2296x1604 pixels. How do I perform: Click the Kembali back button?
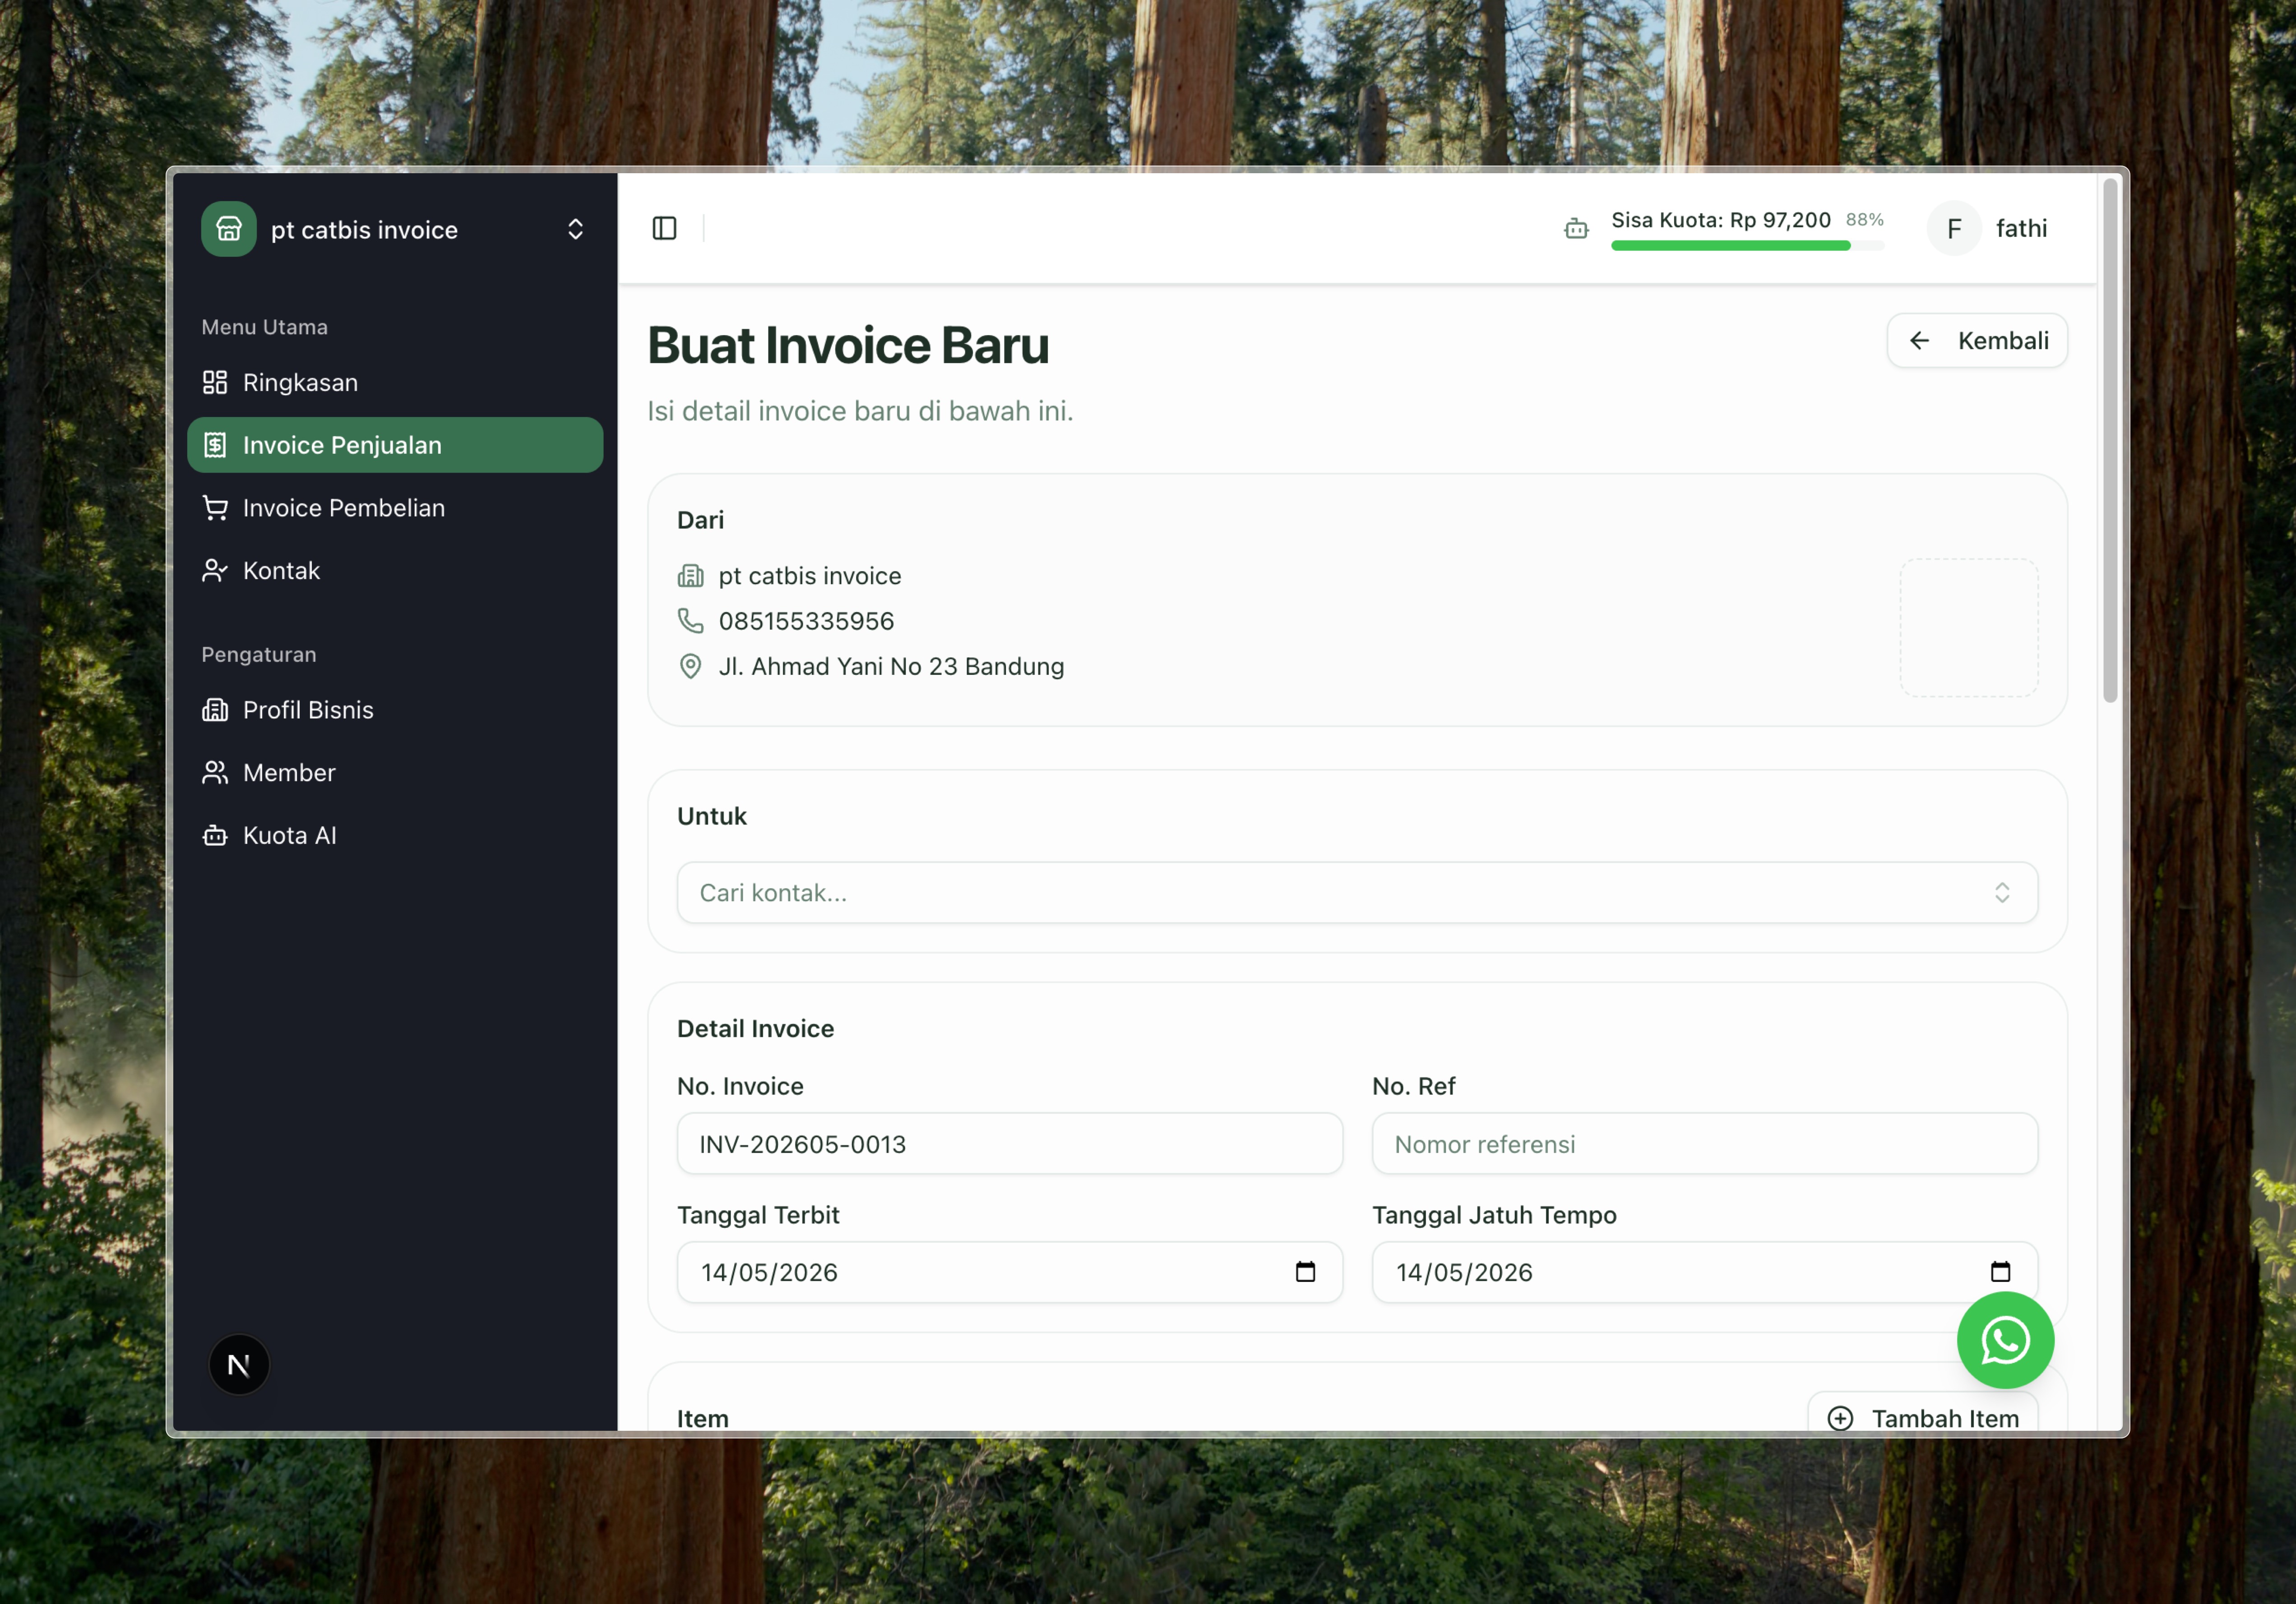pos(1977,341)
